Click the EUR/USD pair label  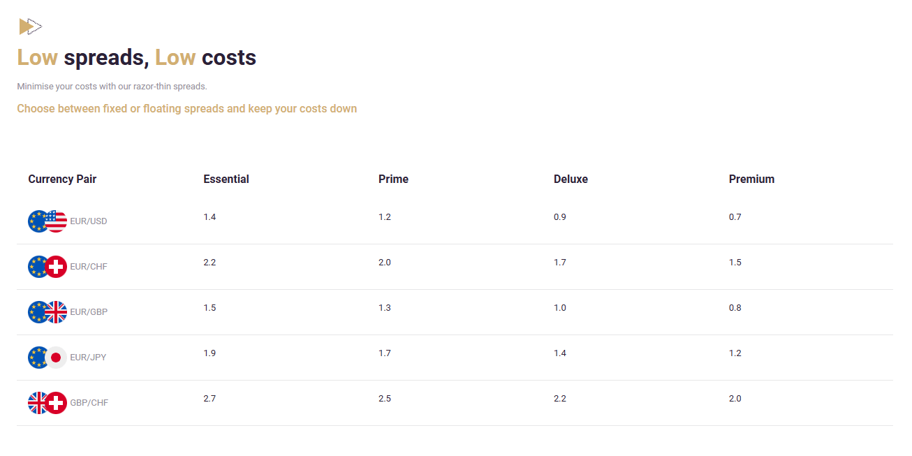89,221
